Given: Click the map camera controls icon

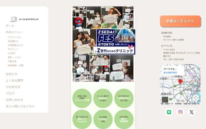Looking at the screenshot, I should [x=196, y=98].
